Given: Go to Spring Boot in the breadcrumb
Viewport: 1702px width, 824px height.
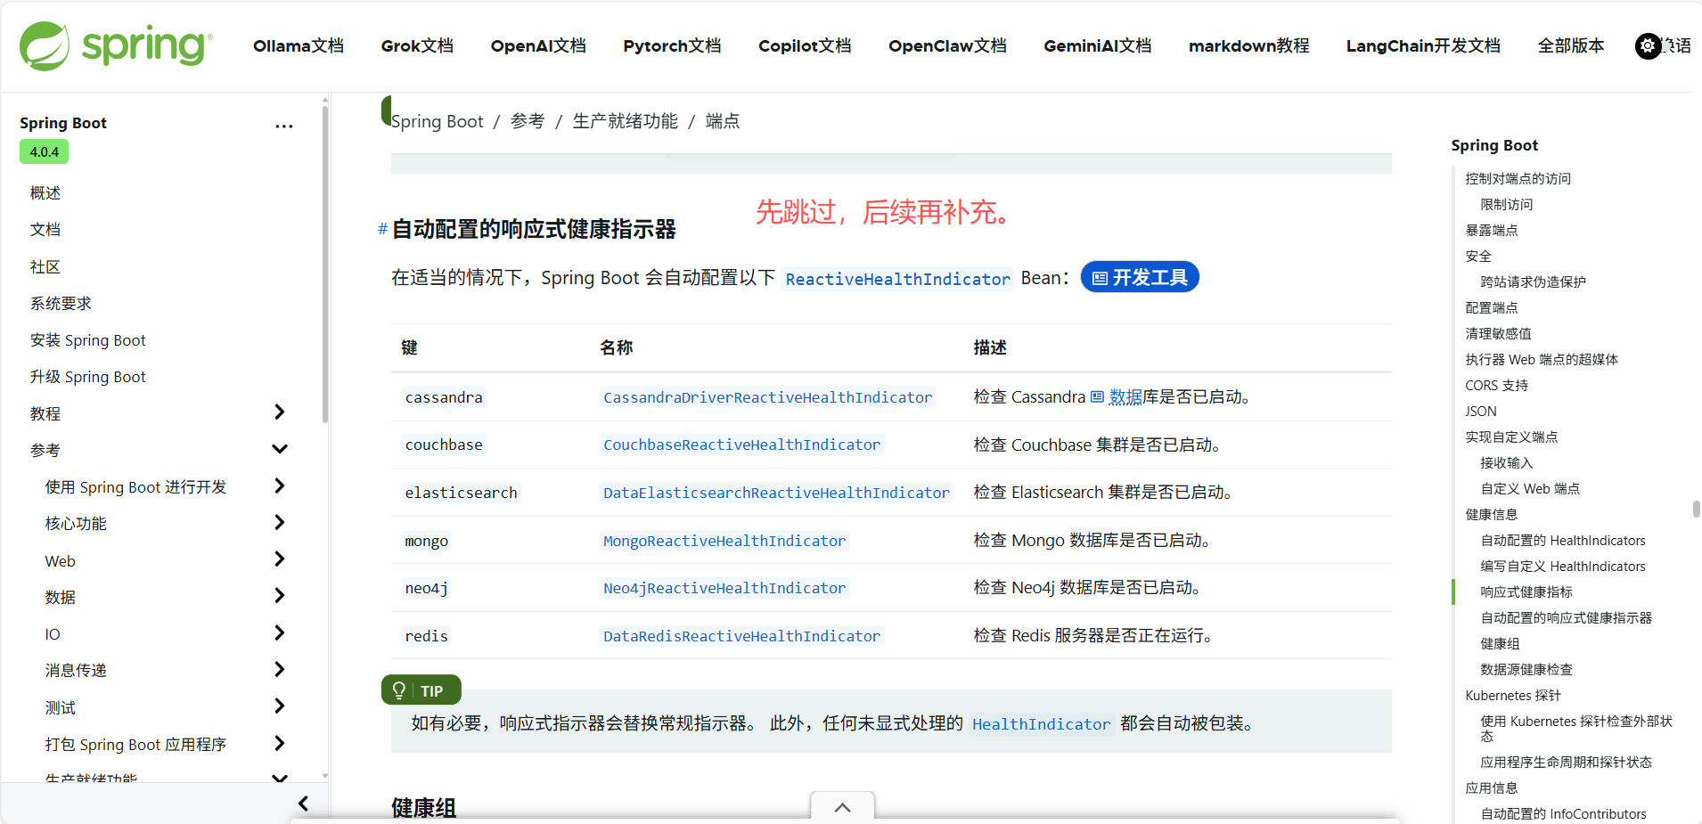Looking at the screenshot, I should click(438, 121).
